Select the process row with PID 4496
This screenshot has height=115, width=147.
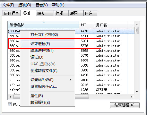click(x=71, y=75)
